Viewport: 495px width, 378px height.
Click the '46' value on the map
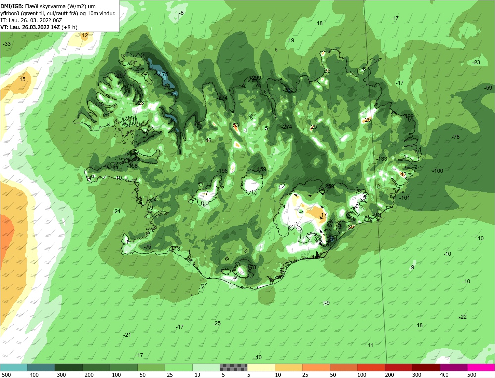208,140
